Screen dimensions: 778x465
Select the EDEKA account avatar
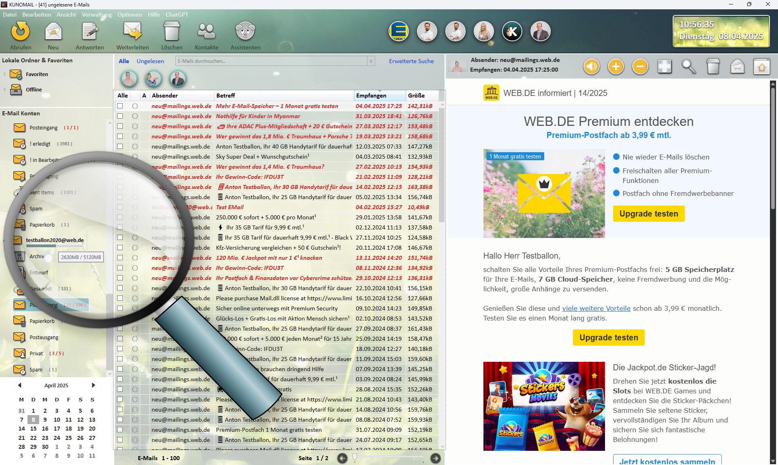(x=399, y=32)
